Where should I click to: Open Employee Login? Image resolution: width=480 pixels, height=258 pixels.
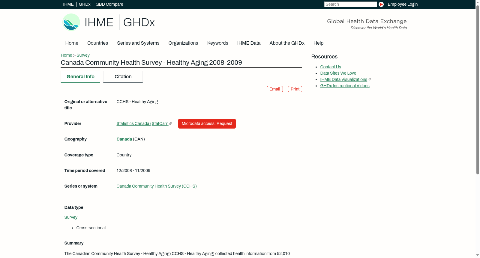click(x=403, y=4)
